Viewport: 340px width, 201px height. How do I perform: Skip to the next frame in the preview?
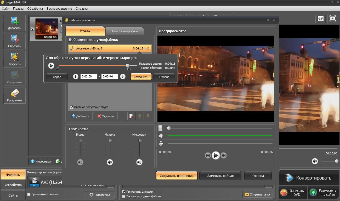coord(223,155)
